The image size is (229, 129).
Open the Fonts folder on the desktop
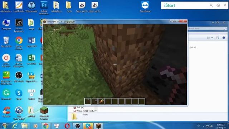coord(69,7)
